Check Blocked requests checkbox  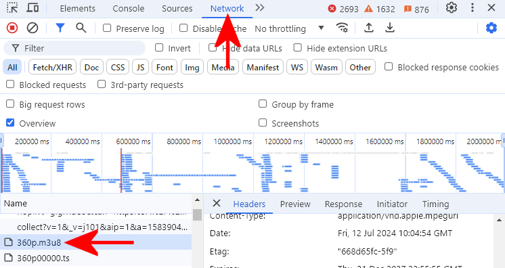[x=10, y=85]
